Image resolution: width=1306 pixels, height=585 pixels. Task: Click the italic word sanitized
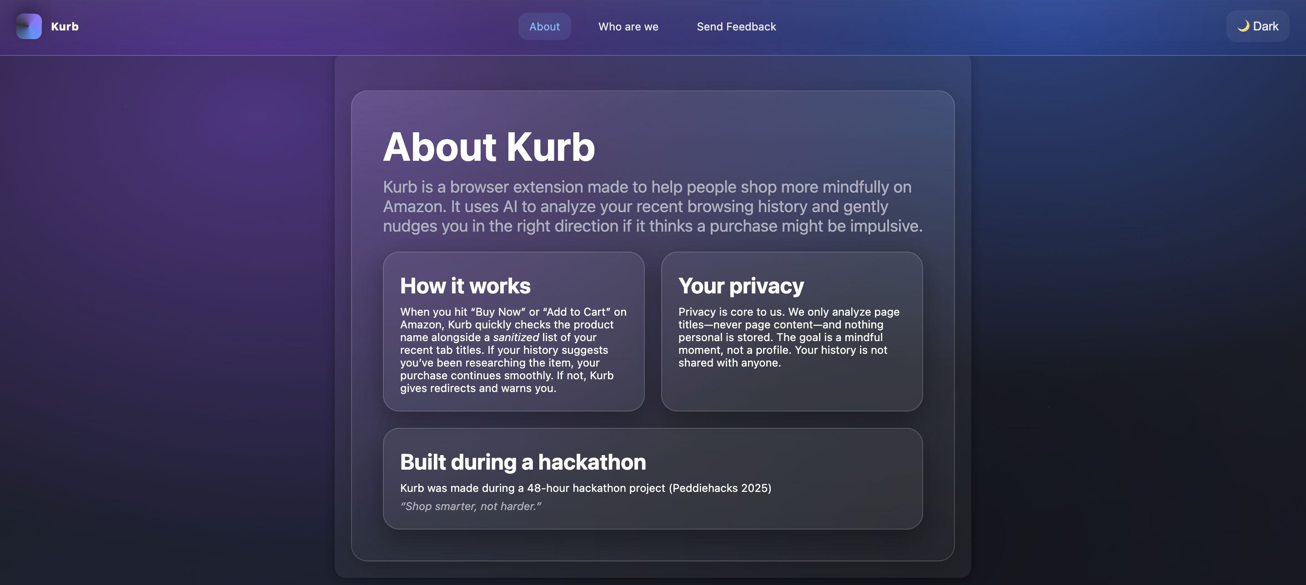pyautogui.click(x=516, y=337)
